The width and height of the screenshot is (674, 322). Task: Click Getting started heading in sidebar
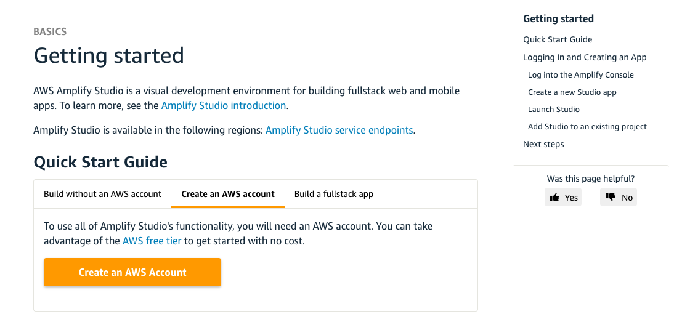pyautogui.click(x=558, y=18)
